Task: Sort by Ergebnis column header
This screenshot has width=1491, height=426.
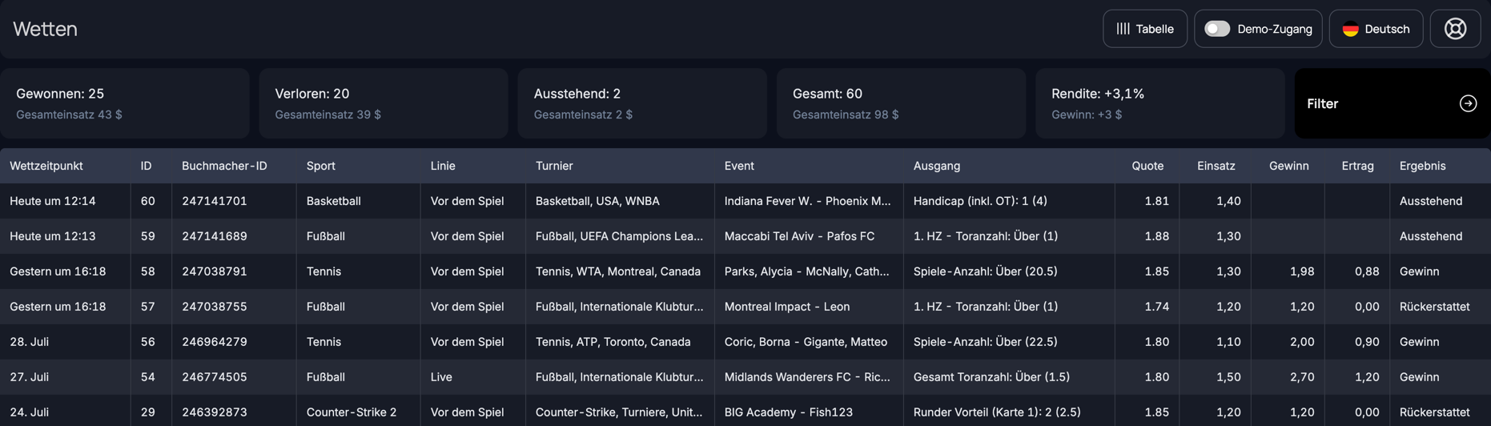Action: click(x=1422, y=166)
